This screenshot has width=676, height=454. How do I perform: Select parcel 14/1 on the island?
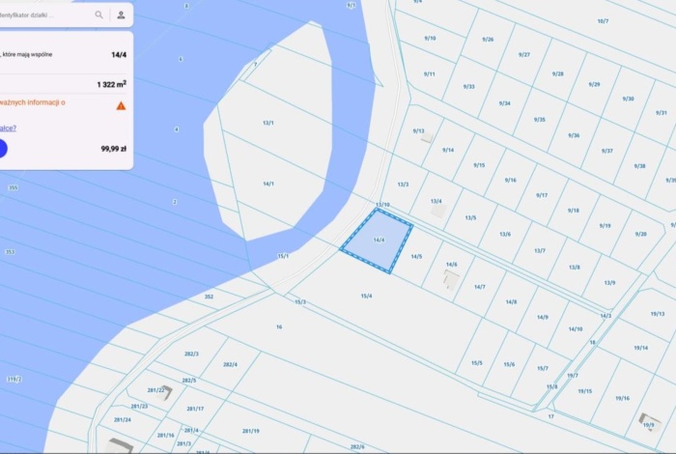click(268, 184)
